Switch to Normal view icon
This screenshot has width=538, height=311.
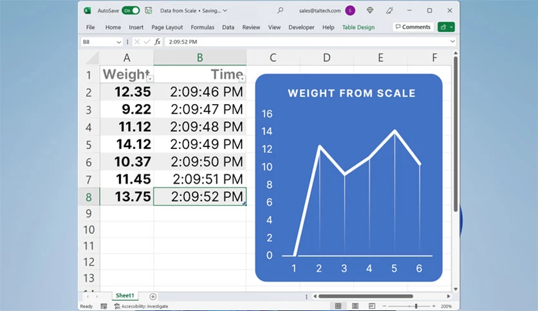[338, 306]
